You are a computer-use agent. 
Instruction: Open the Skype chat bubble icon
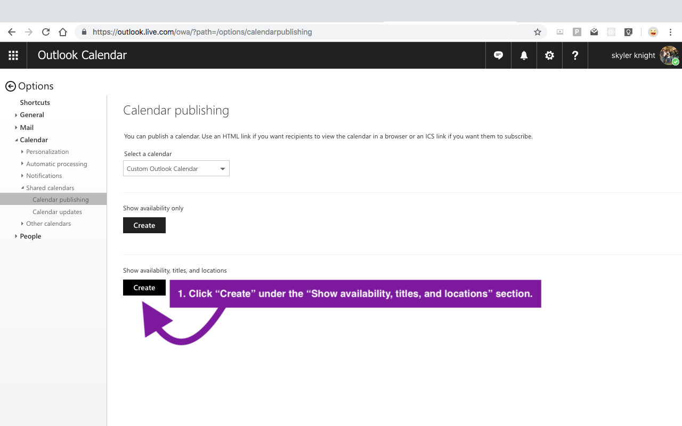pyautogui.click(x=498, y=55)
